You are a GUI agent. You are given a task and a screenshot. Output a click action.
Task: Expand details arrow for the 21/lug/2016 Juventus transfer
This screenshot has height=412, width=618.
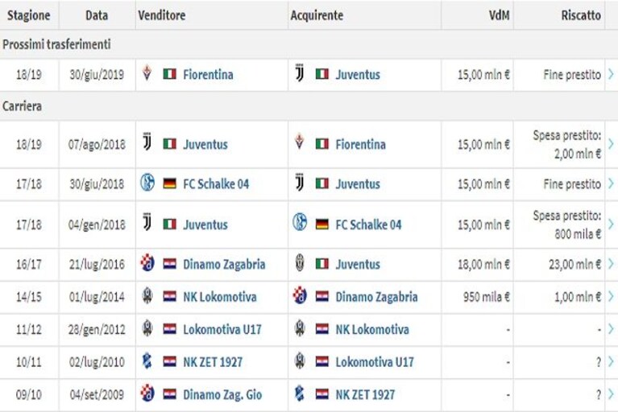pos(611,264)
